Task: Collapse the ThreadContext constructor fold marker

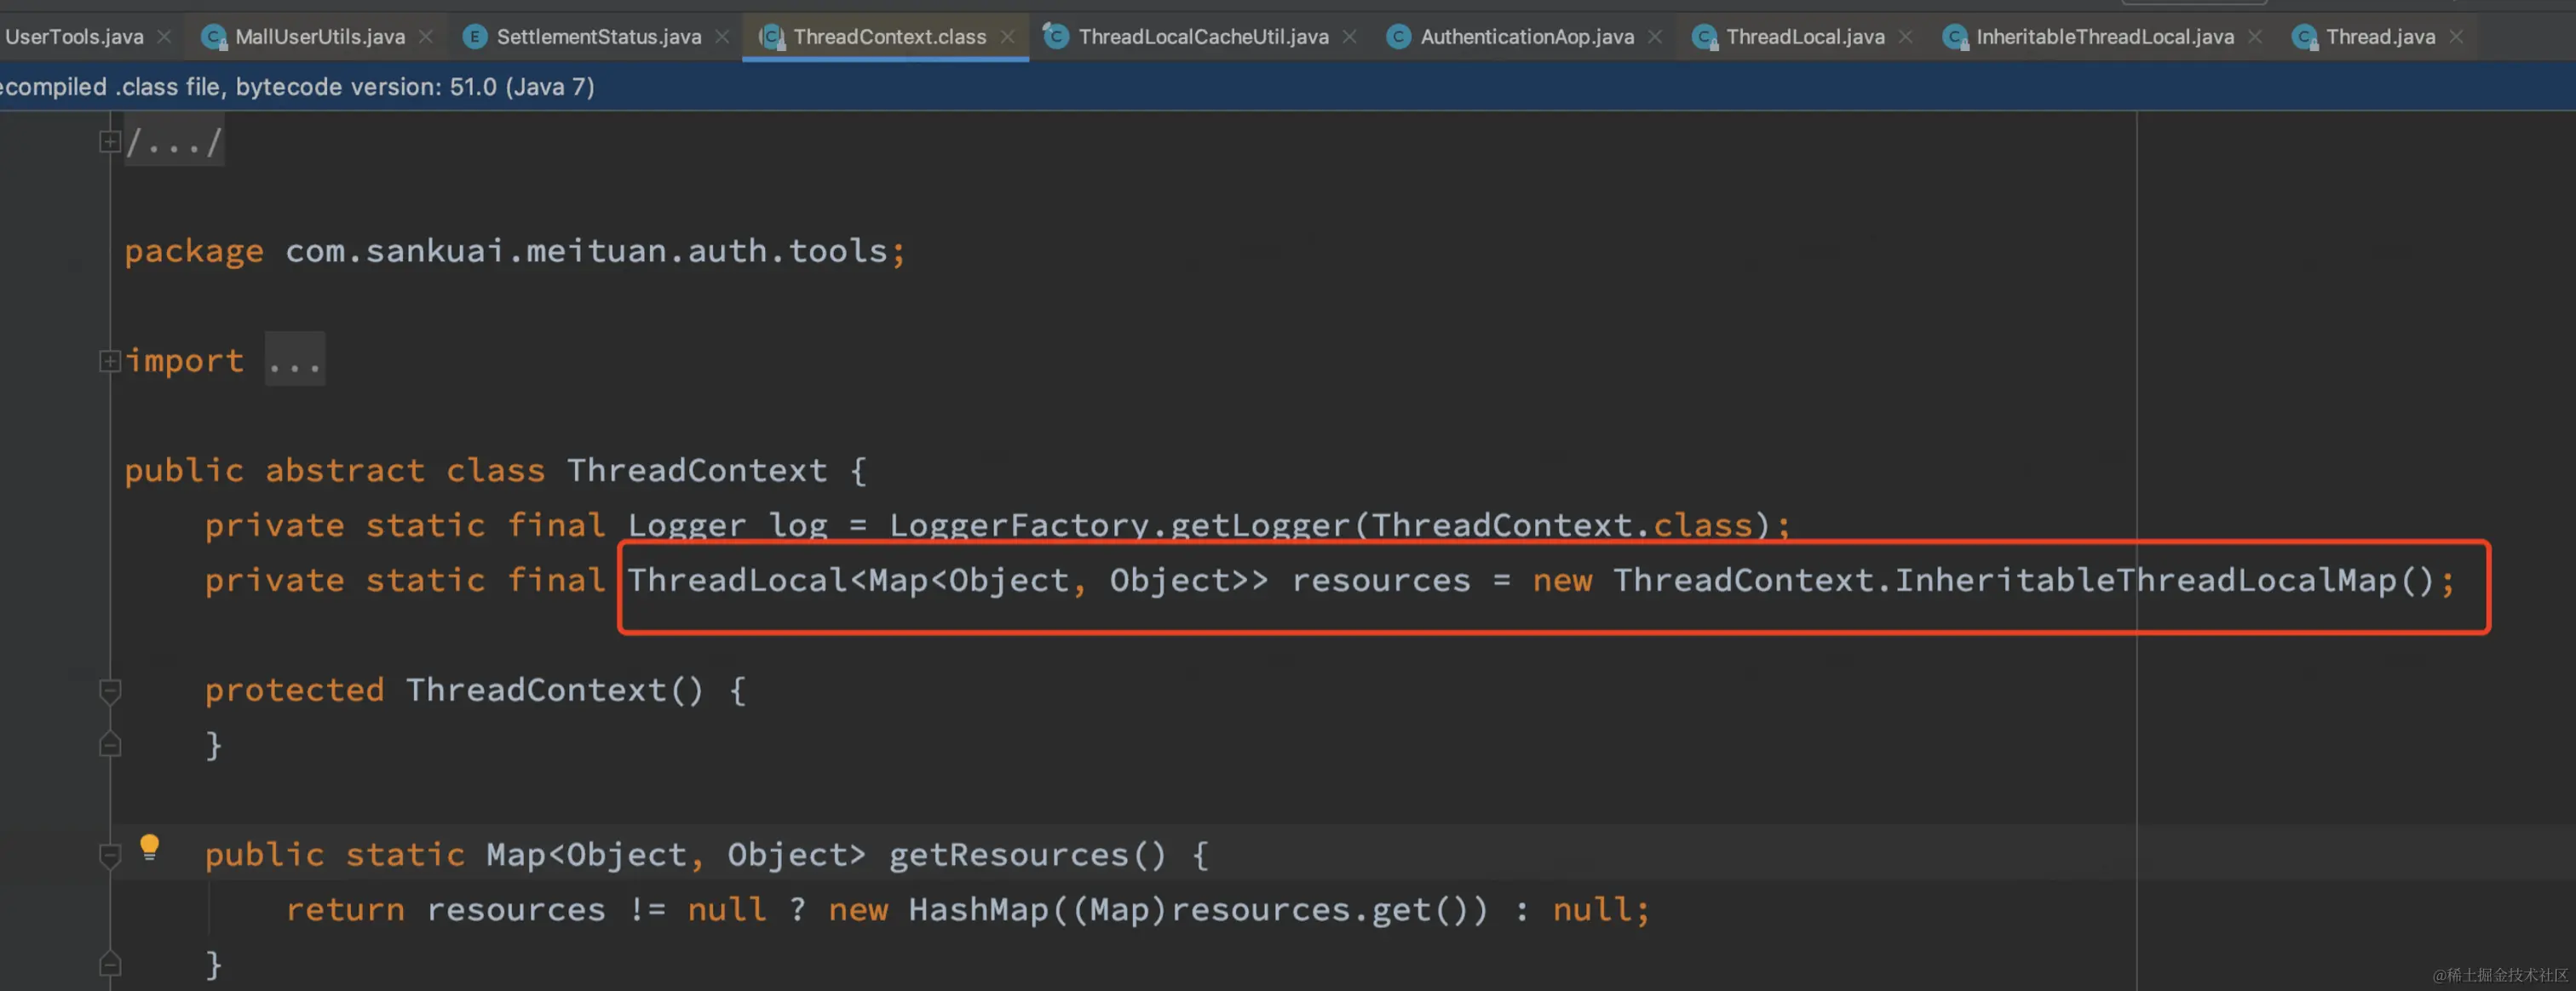Action: (x=110, y=690)
